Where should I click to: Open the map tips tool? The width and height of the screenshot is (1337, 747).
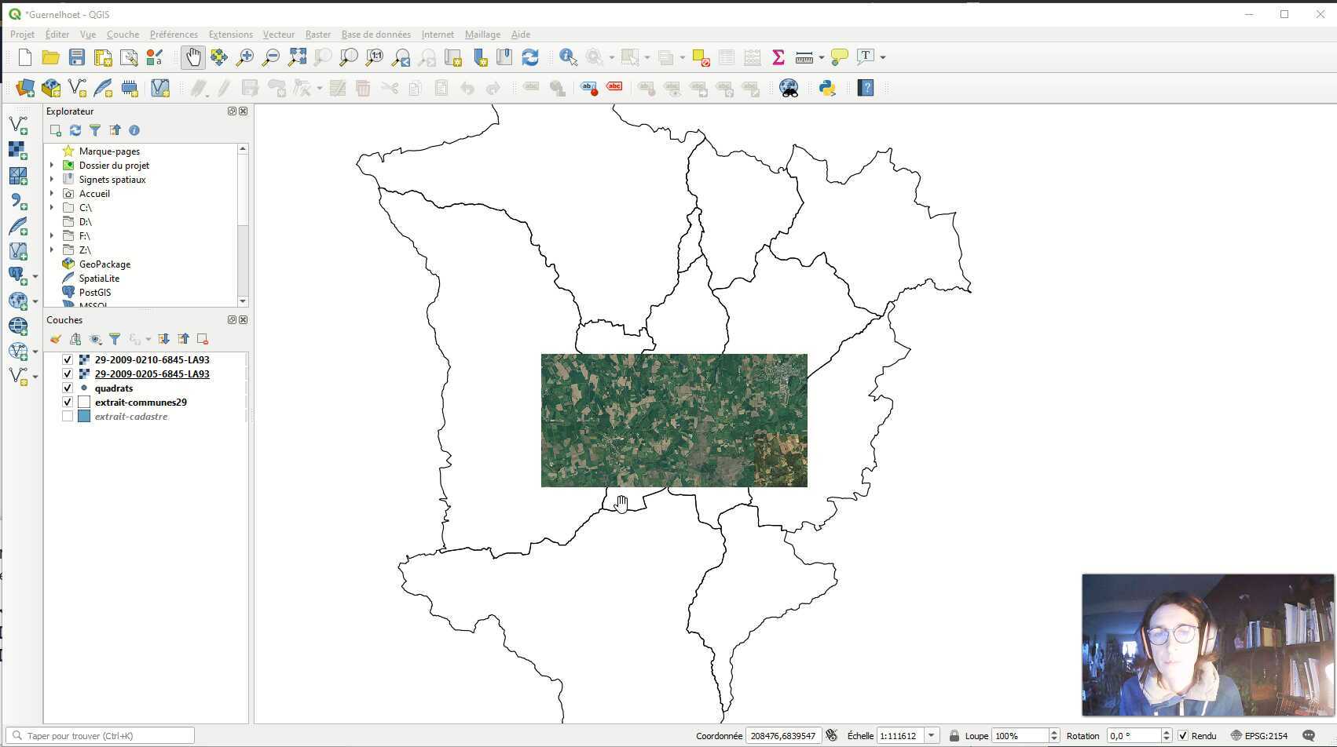pyautogui.click(x=839, y=56)
